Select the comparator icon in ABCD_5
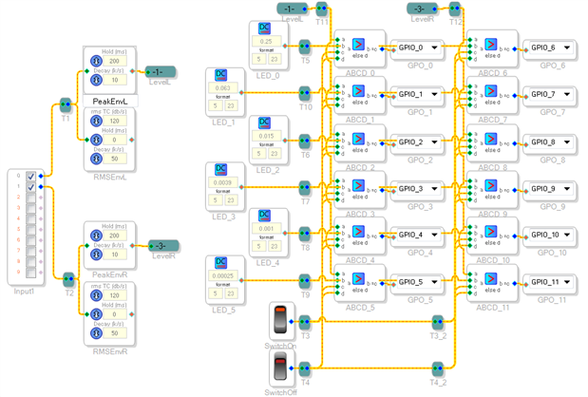 358,279
